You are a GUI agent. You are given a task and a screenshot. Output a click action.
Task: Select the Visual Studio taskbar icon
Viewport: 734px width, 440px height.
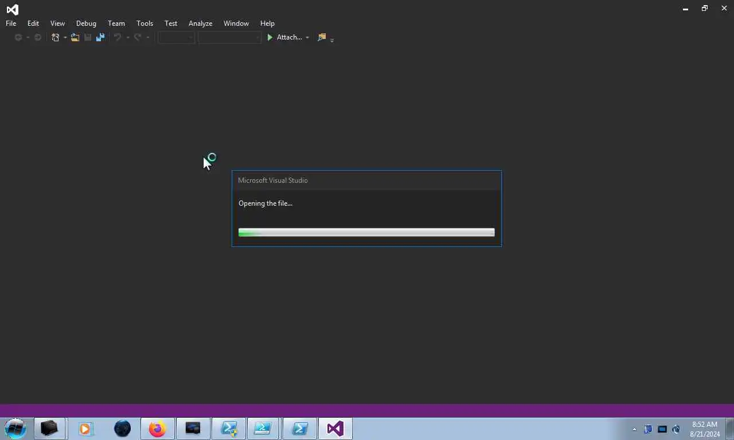[x=335, y=429]
